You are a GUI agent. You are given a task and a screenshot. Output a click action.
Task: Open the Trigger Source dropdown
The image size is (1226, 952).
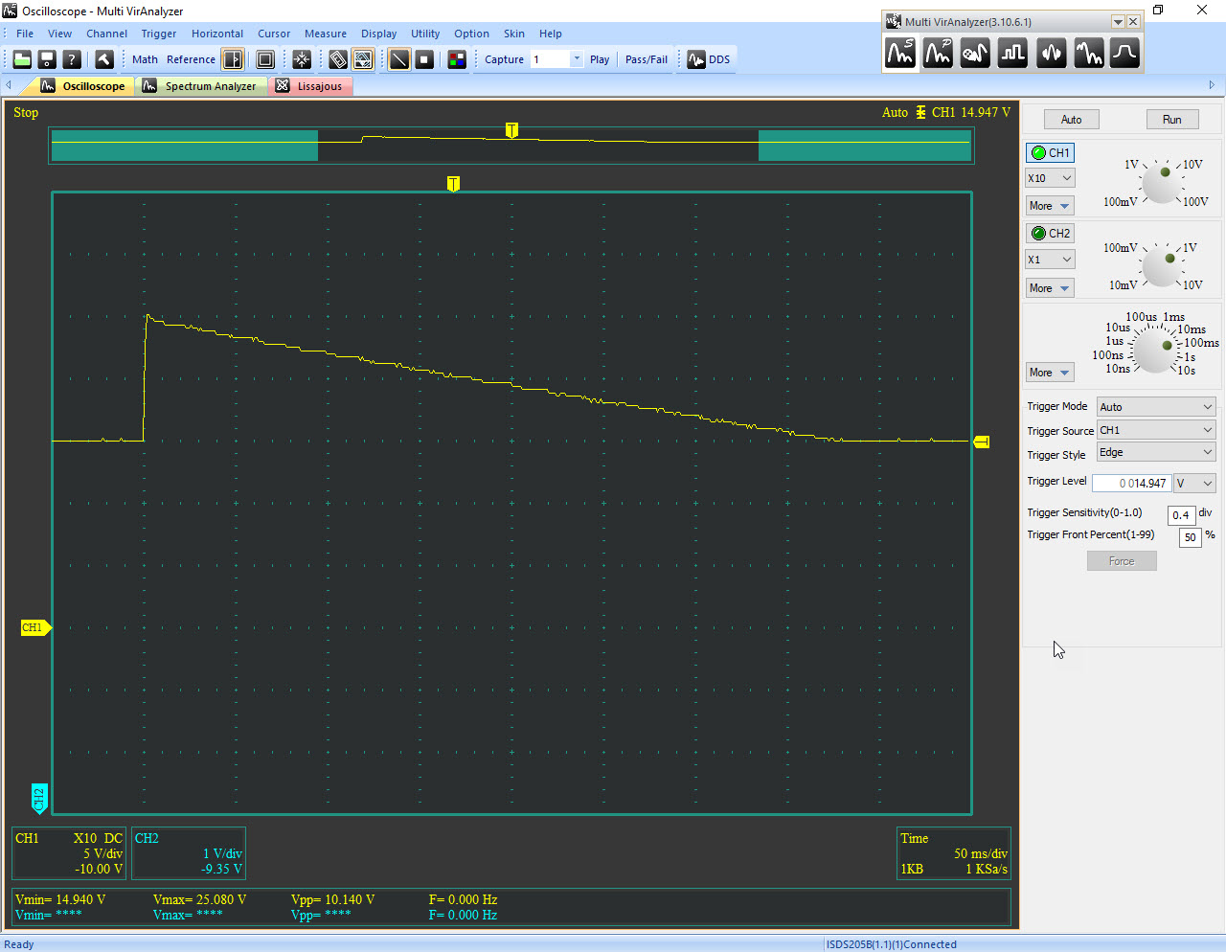pos(1156,431)
